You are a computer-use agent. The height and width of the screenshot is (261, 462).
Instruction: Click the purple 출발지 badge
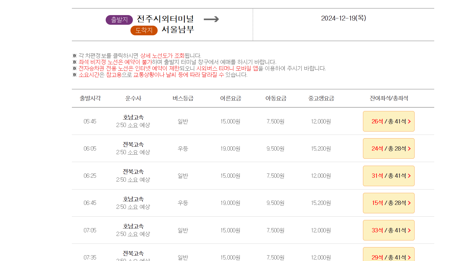pos(119,20)
